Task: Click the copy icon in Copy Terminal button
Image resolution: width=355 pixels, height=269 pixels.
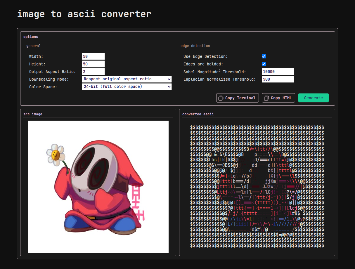Action: 221,98
